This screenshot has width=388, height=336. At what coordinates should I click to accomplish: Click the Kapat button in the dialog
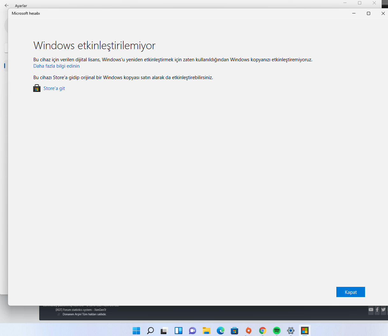(350, 292)
